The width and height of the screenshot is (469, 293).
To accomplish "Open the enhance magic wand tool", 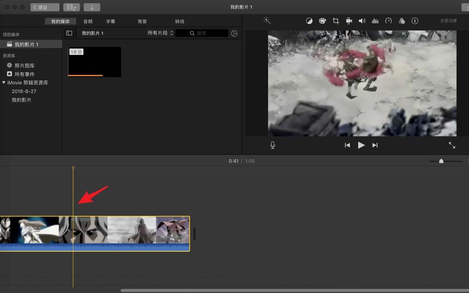I will 266,21.
